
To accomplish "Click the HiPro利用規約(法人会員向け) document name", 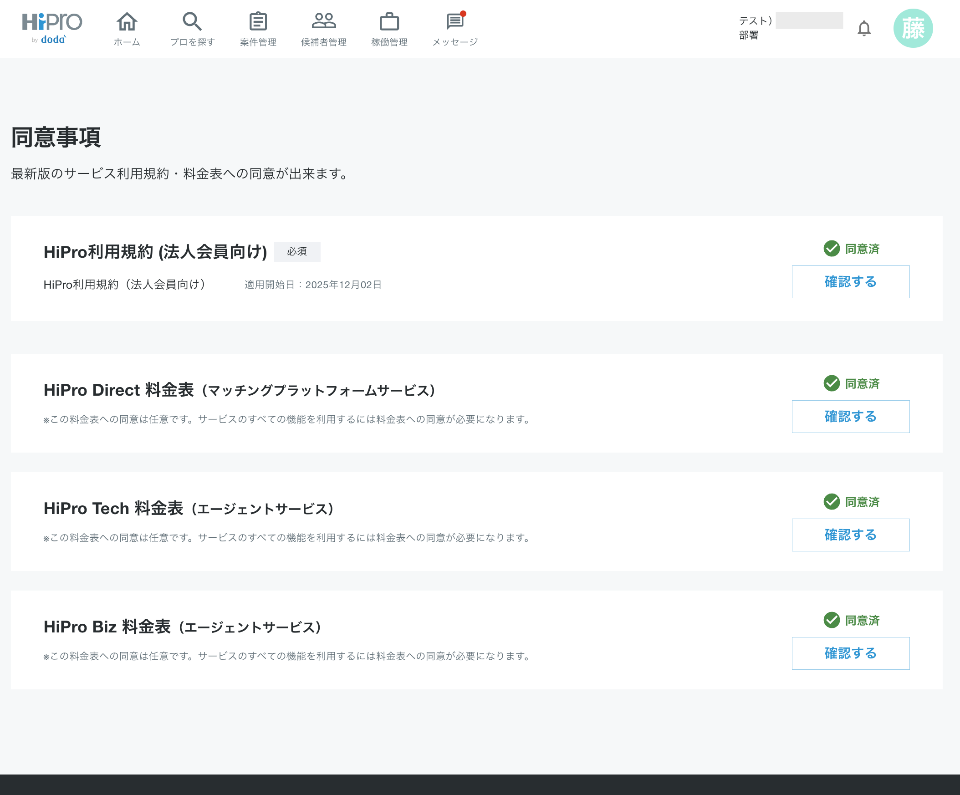I will 124,285.
